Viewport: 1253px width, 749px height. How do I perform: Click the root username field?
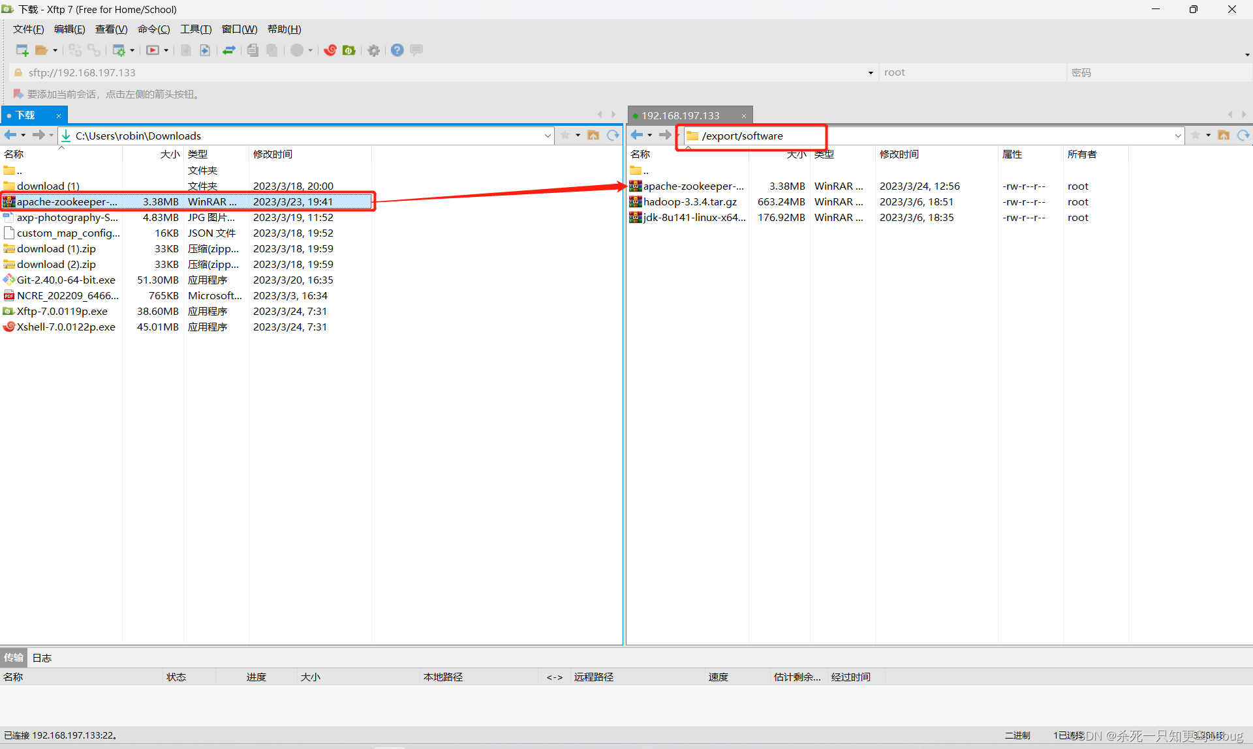(x=972, y=72)
